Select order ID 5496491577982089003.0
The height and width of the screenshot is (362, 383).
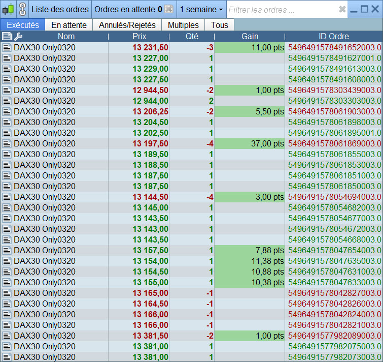tap(334, 336)
